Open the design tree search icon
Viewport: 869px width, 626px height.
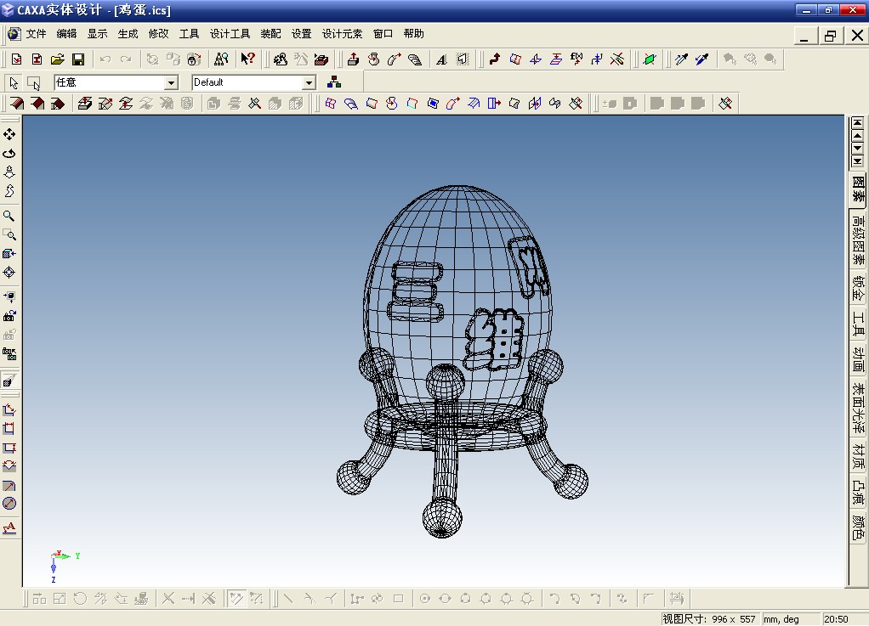pyautogui.click(x=221, y=59)
